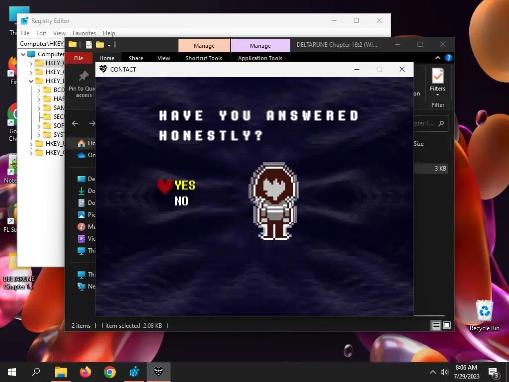
Task: Open the Recycle Bin desktop icon
Action: tap(484, 315)
